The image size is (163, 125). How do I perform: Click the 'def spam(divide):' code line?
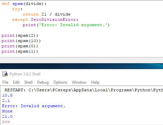pos(24,4)
